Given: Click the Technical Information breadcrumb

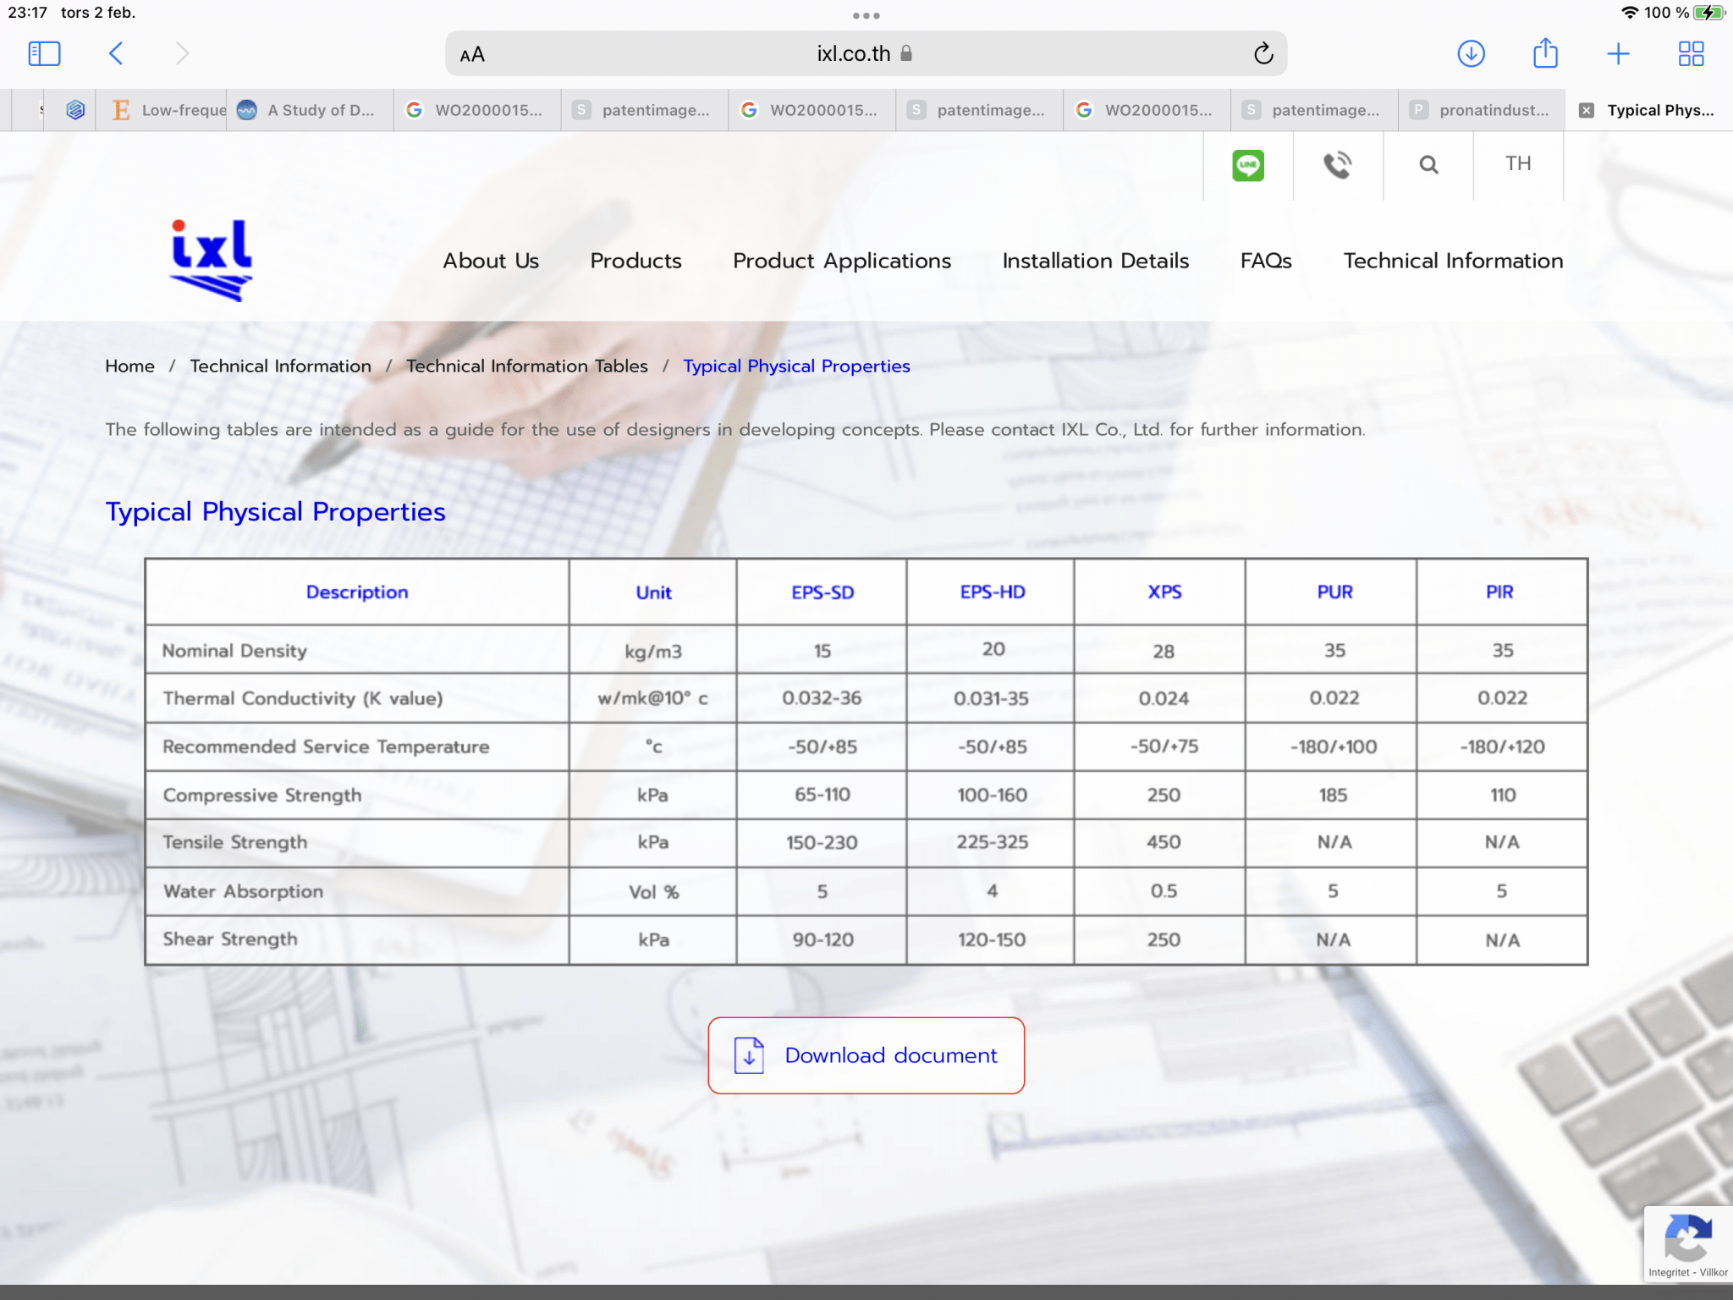Looking at the screenshot, I should [x=280, y=366].
